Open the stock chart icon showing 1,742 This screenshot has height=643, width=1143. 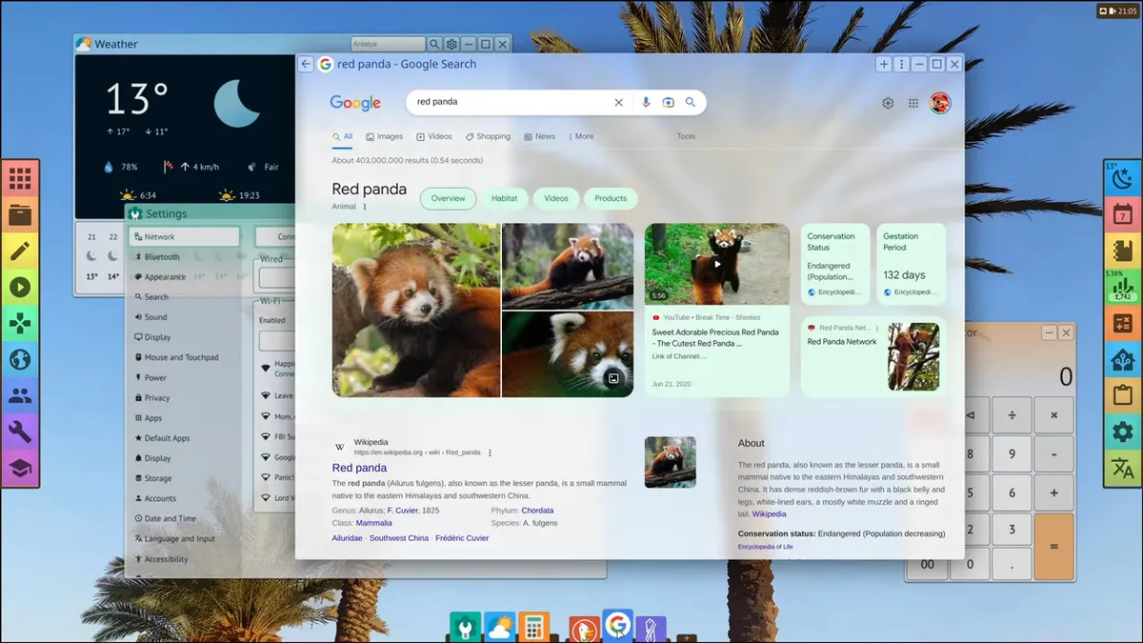click(1124, 286)
